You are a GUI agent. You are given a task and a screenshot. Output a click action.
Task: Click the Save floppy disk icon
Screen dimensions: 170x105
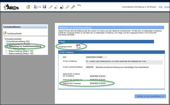click(44, 7)
